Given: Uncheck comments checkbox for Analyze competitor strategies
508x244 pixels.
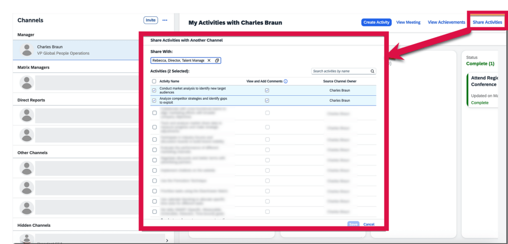Looking at the screenshot, I should [x=267, y=101].
